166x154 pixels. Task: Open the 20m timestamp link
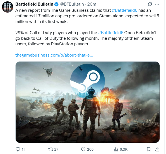tap(92, 4)
